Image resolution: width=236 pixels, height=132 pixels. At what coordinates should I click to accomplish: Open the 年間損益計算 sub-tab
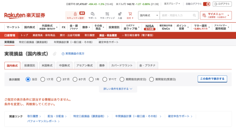pyautogui.click(x=73, y=42)
